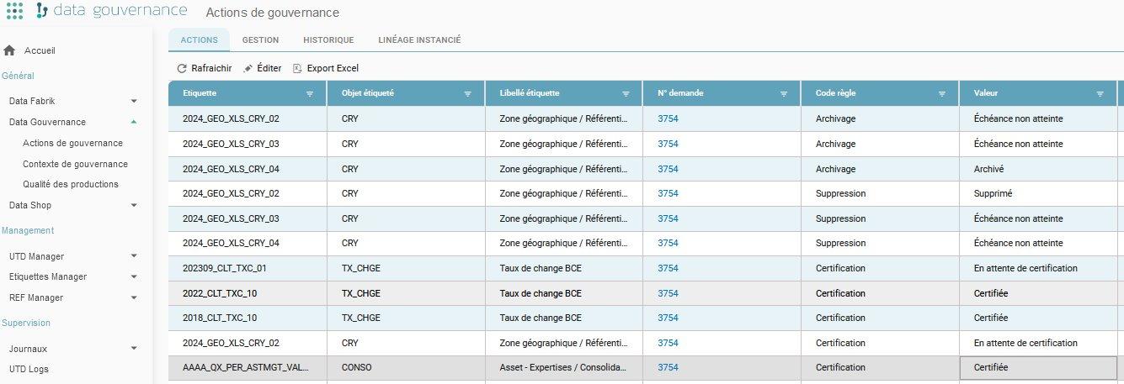Sort by Valeur column header
The image size is (1124, 384).
pos(986,93)
